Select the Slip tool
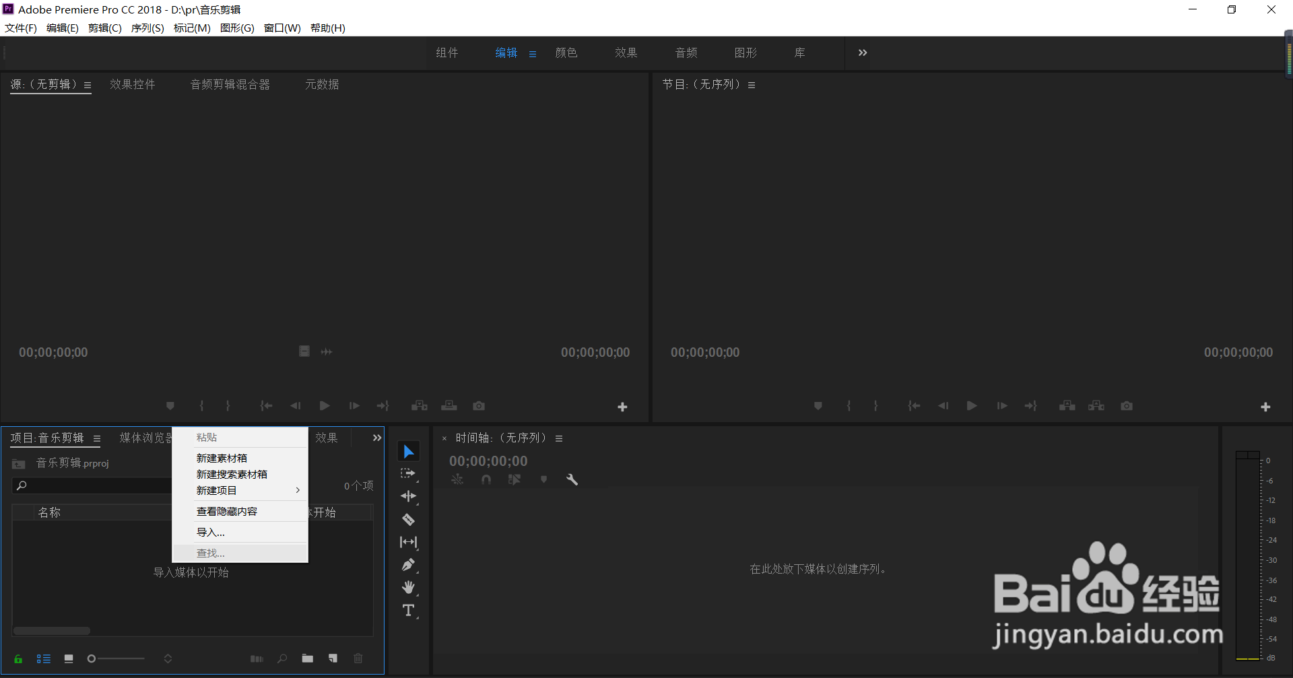Viewport: 1293px width, 678px height. (408, 542)
